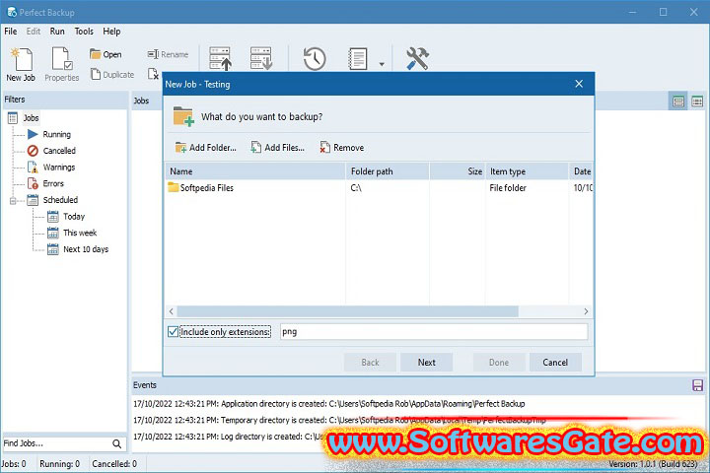
Task: Open job Properties from the toolbar
Action: coord(61,65)
